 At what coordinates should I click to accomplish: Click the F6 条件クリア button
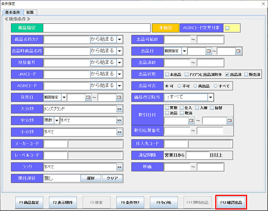pos(130,203)
